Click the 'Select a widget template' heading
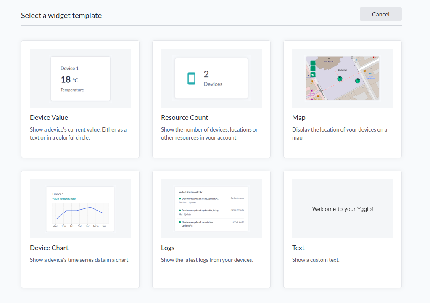 [61, 16]
